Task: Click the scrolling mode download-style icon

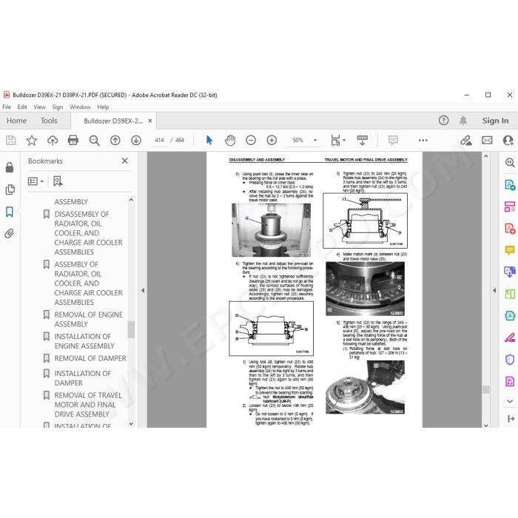Action: (x=363, y=140)
